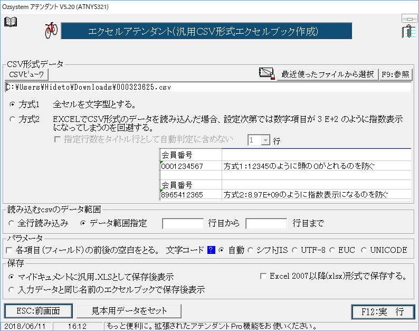Open the book manual icon
This screenshot has height=331, width=419.
[11, 22]
